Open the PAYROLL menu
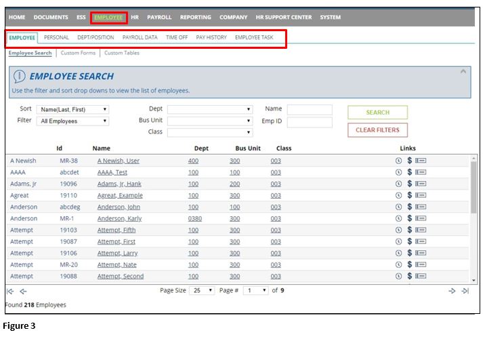The height and width of the screenshot is (341, 485). [159, 18]
